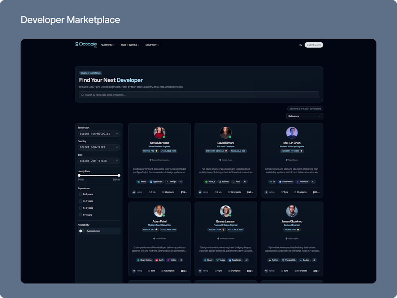Open the Company menu
This screenshot has width=397, height=298.
tap(152, 45)
